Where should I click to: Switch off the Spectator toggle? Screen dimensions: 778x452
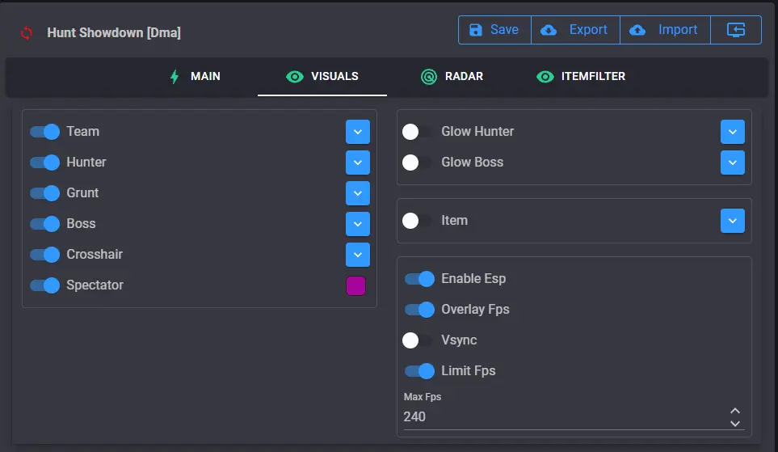(44, 285)
